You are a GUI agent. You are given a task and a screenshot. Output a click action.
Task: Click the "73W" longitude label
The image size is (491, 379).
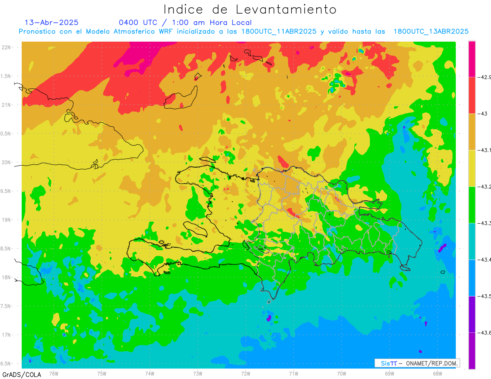(198, 373)
